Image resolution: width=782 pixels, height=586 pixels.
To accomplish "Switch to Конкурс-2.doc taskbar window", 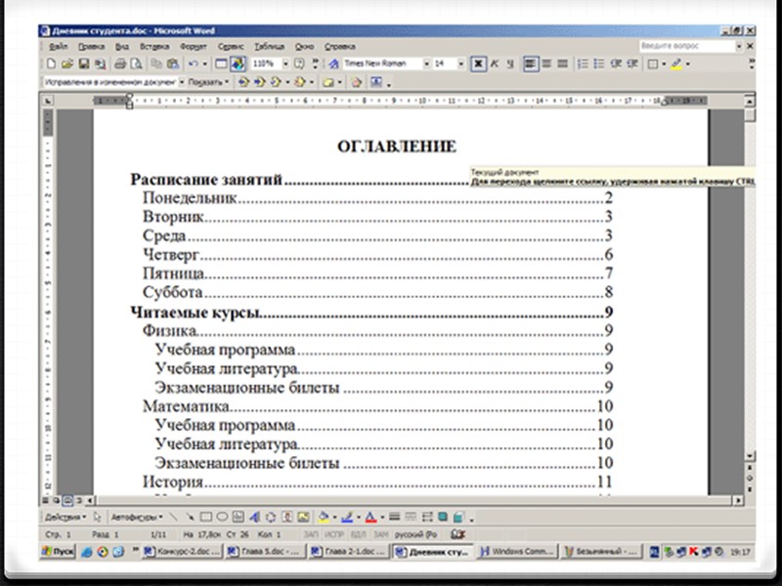I will (182, 552).
